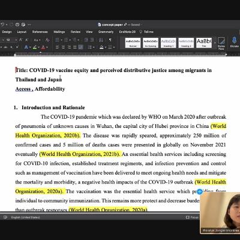Toggle Subscript formatting

[x=11, y=47]
